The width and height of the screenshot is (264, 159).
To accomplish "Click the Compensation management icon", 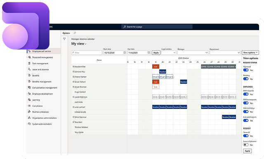I will point(29,88).
